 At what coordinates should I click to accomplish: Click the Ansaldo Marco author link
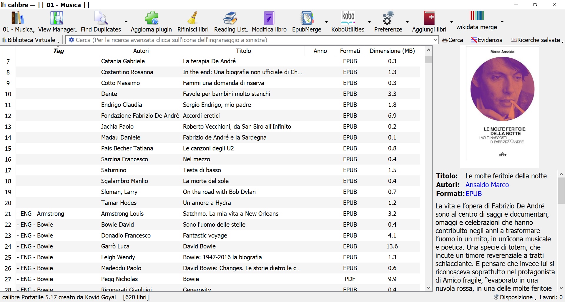487,185
